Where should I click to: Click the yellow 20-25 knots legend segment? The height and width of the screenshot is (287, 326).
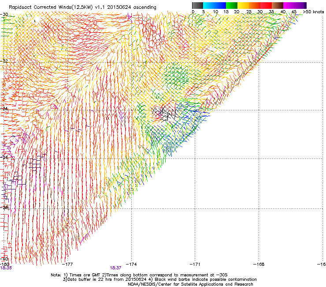[243, 5]
